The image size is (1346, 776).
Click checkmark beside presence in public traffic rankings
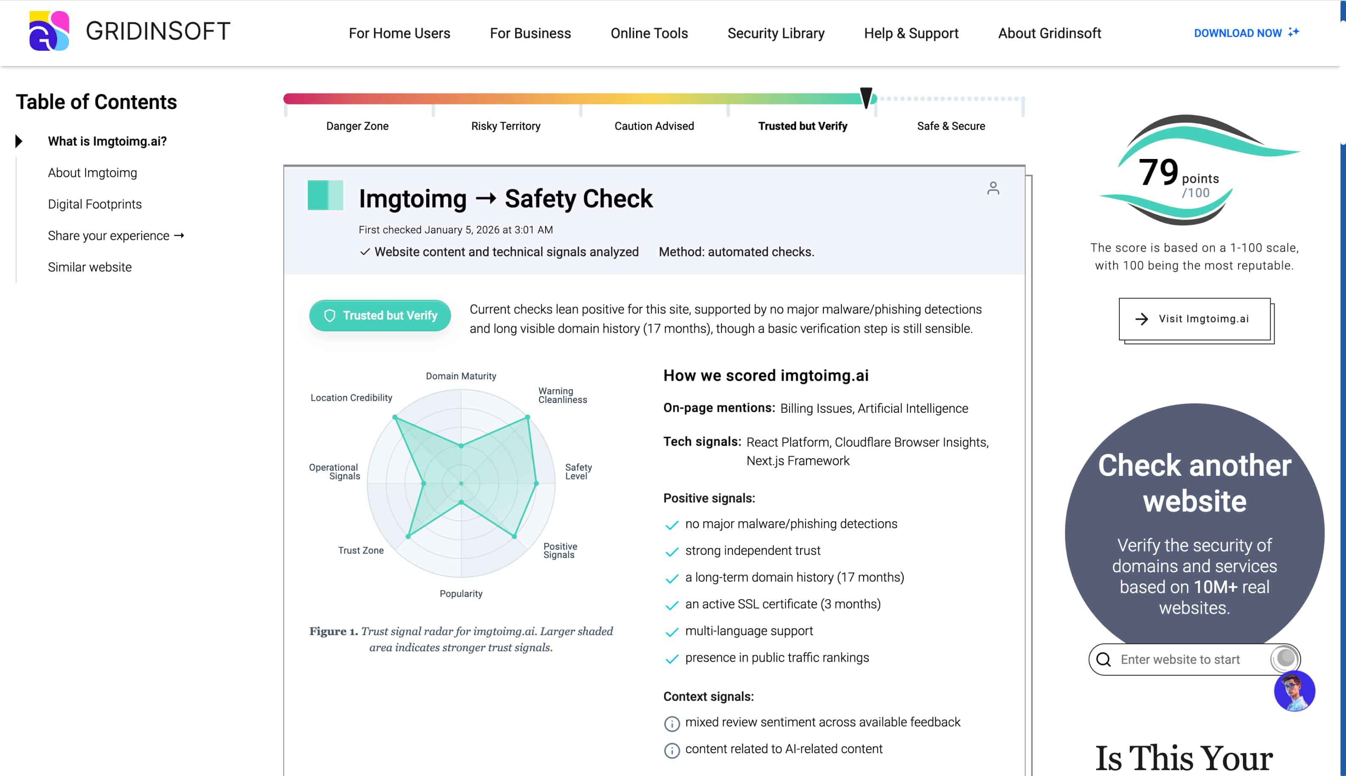click(x=672, y=659)
